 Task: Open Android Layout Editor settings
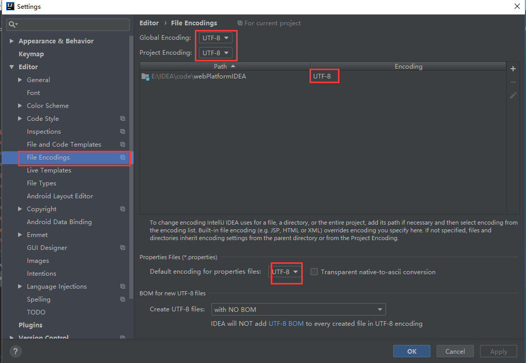[60, 196]
